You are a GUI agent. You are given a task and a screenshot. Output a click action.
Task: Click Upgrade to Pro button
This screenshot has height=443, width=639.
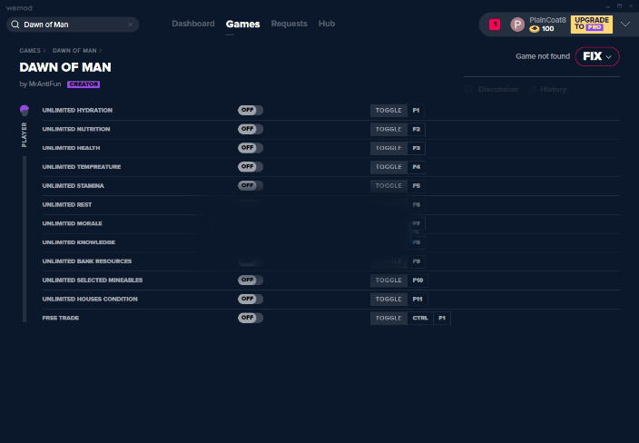point(591,25)
